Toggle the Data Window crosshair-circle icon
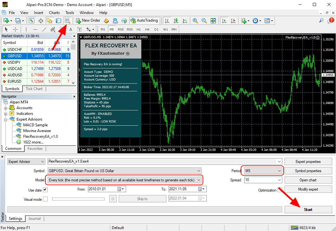 click(41, 21)
